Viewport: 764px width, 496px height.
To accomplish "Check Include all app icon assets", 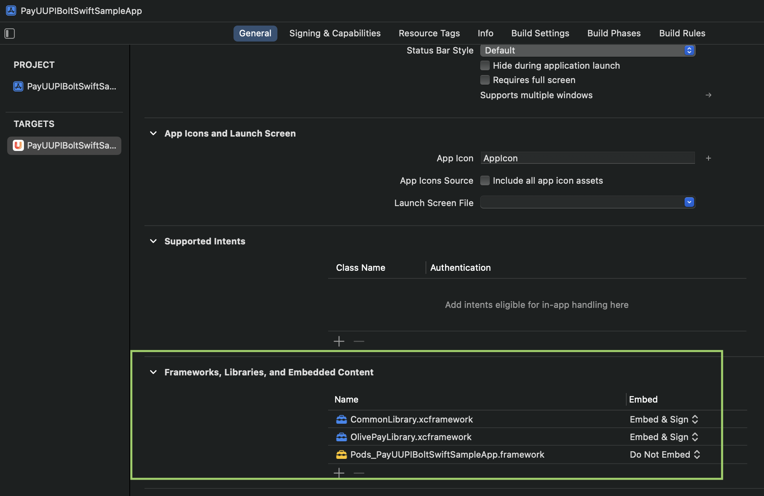I will (x=485, y=181).
